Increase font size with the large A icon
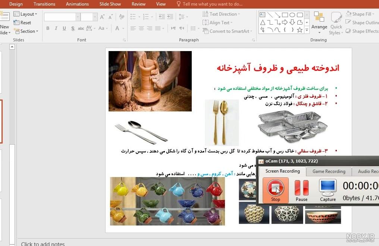379x246 pixels. 102,17
